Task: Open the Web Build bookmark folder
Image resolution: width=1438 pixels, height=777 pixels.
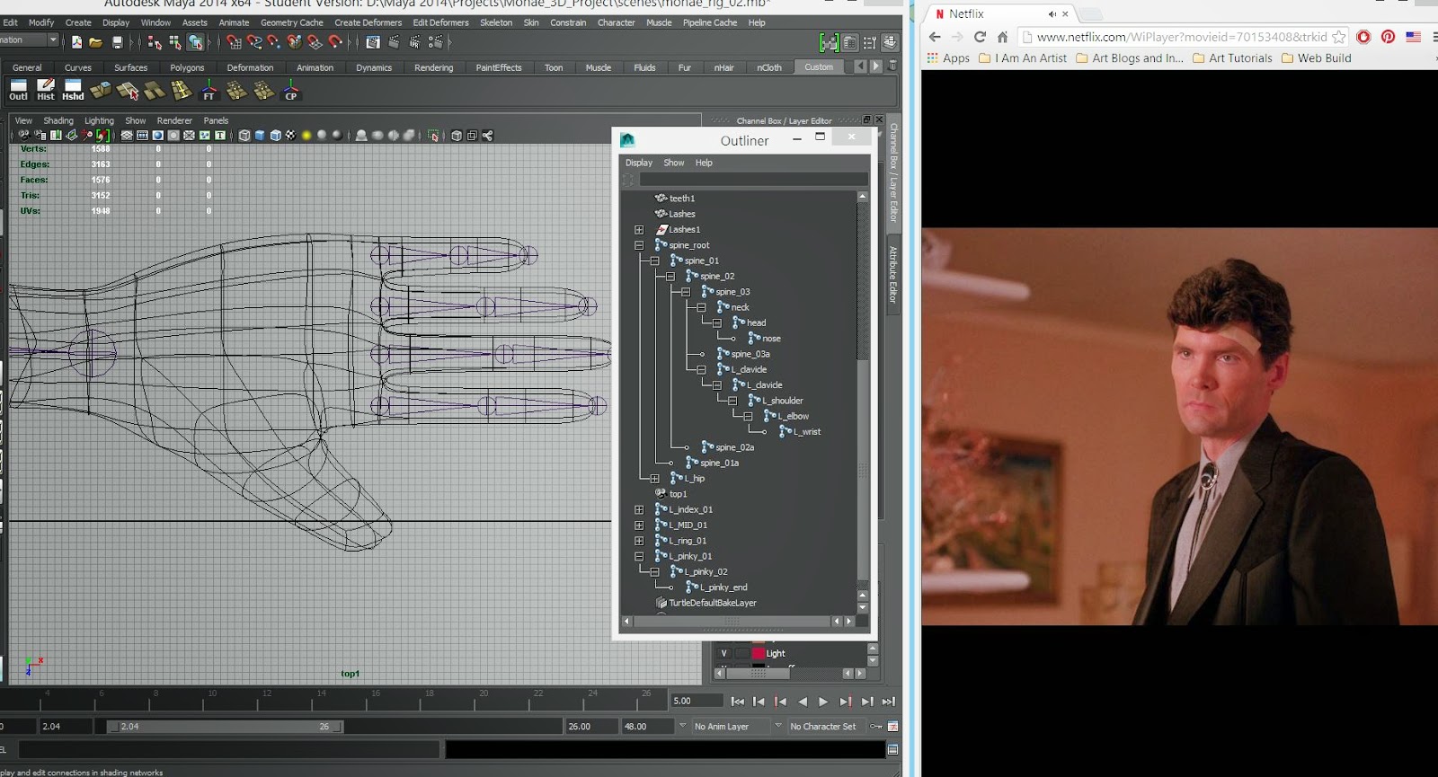Action: 1316,57
